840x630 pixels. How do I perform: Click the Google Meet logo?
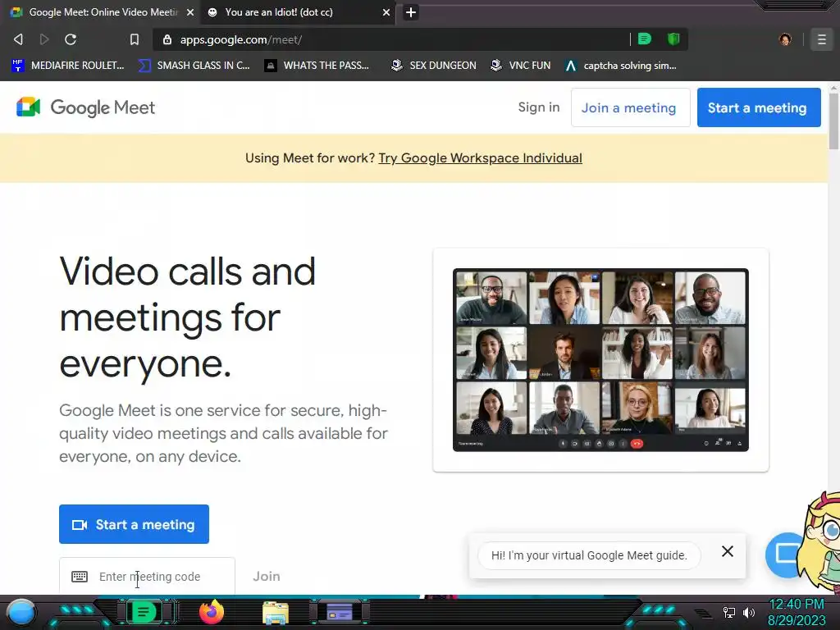[x=85, y=107]
